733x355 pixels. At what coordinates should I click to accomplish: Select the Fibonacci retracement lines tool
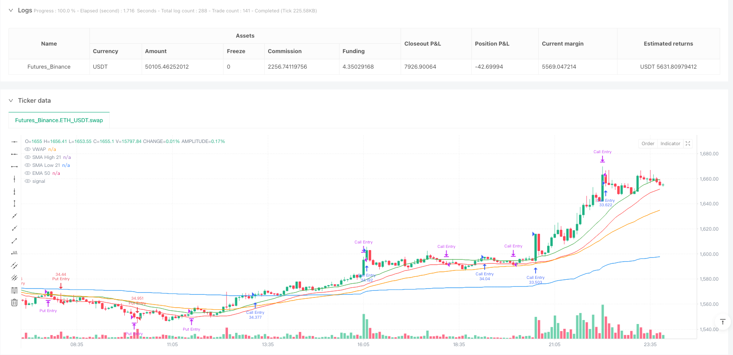14,290
